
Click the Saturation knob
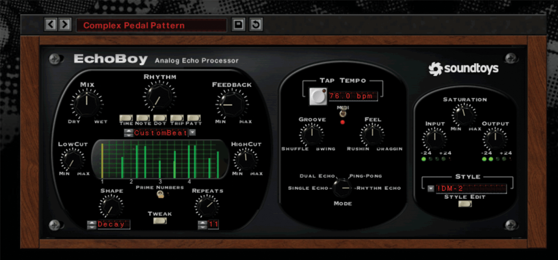point(464,115)
